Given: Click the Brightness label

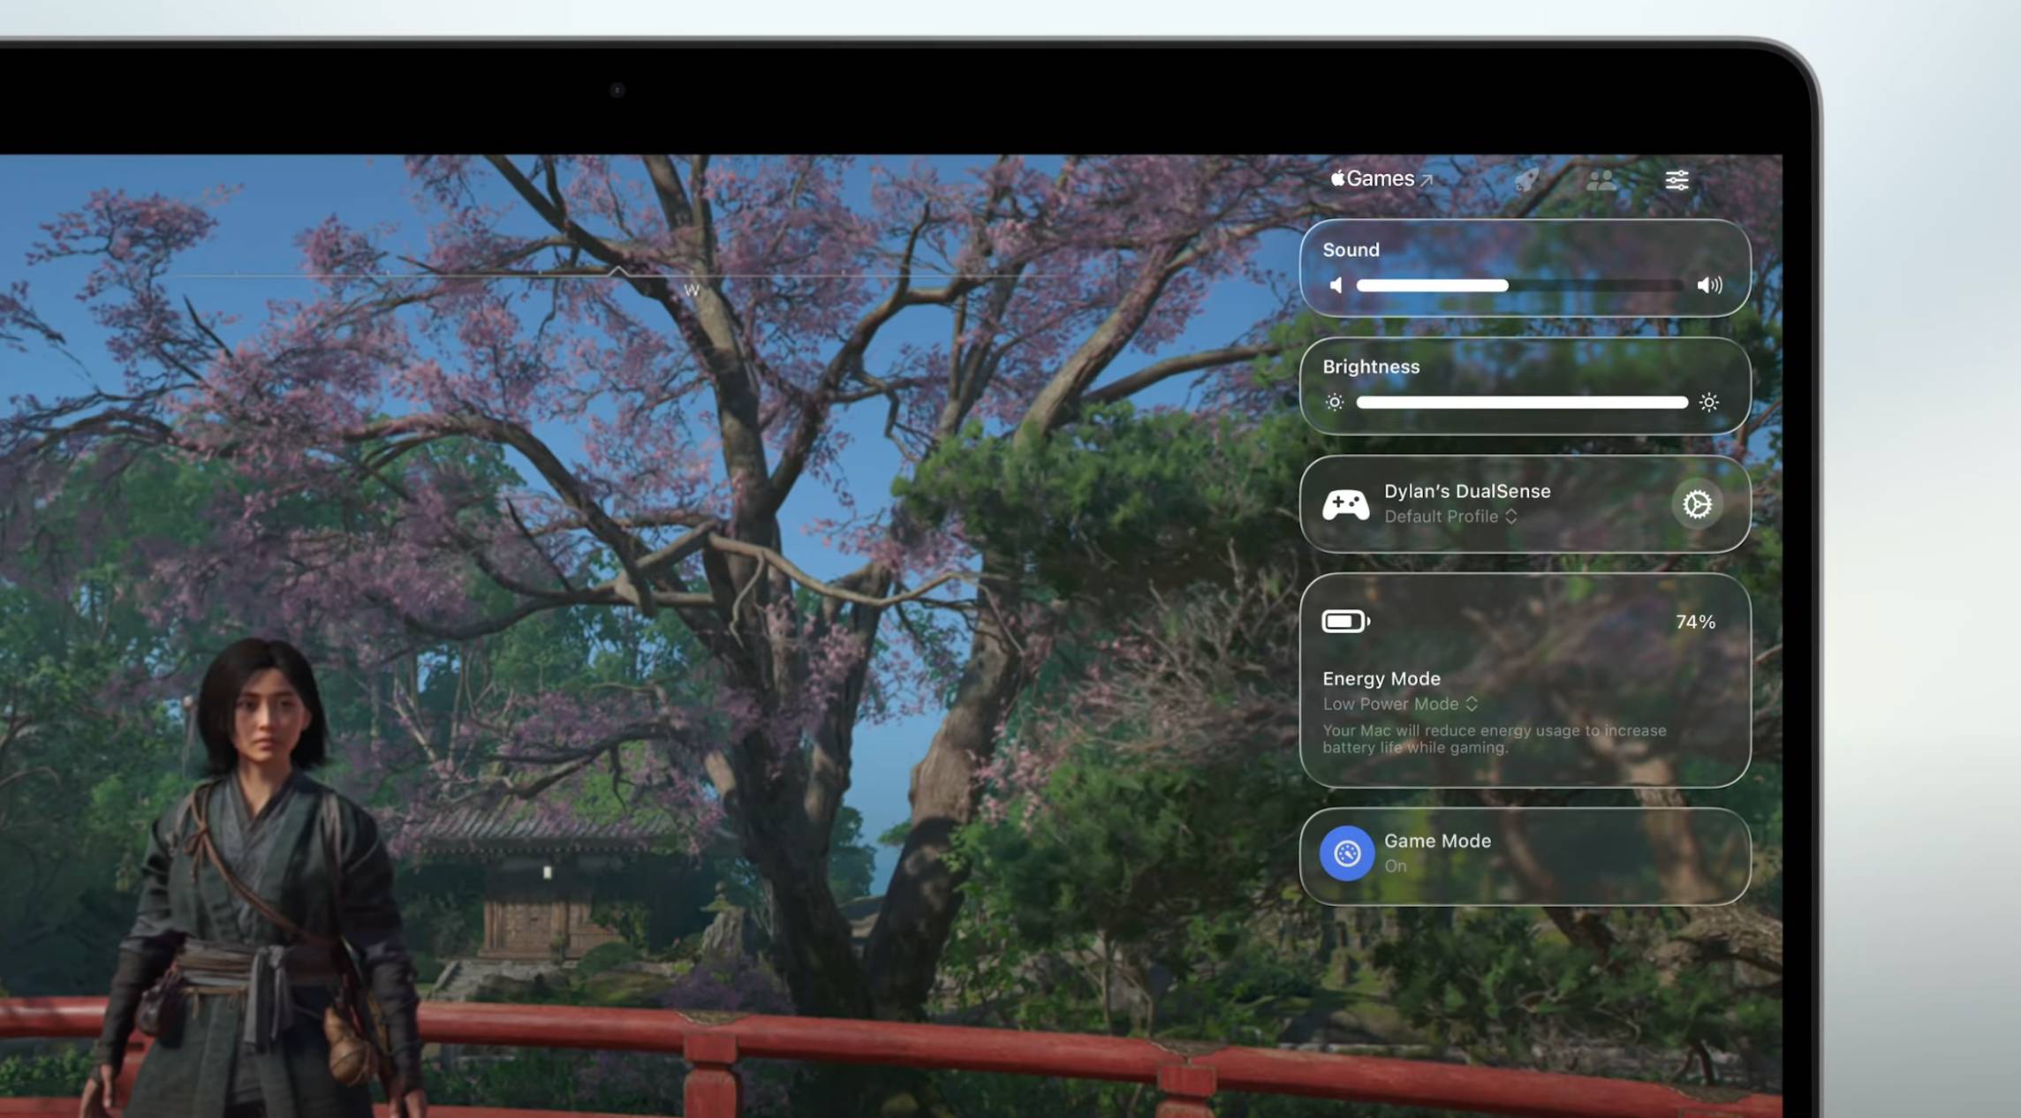Looking at the screenshot, I should tap(1371, 366).
